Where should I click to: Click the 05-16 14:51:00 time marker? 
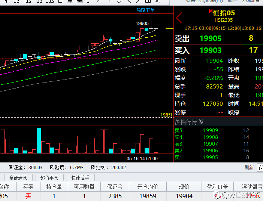coord(142,158)
